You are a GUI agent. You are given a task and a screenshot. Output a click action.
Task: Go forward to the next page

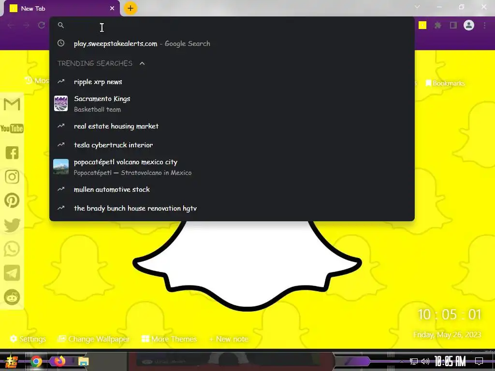(26, 25)
